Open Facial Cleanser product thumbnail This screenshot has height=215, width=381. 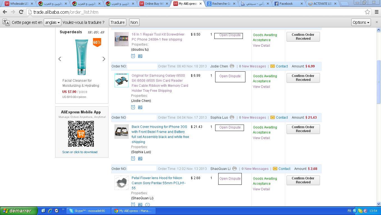82,57
